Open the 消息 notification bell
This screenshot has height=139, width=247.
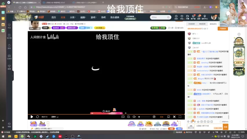click(199, 17)
